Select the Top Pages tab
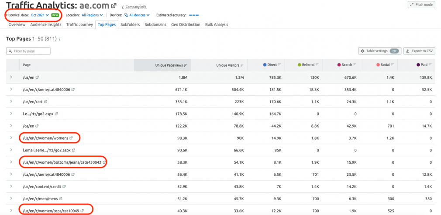The image size is (441, 215). coord(107,25)
